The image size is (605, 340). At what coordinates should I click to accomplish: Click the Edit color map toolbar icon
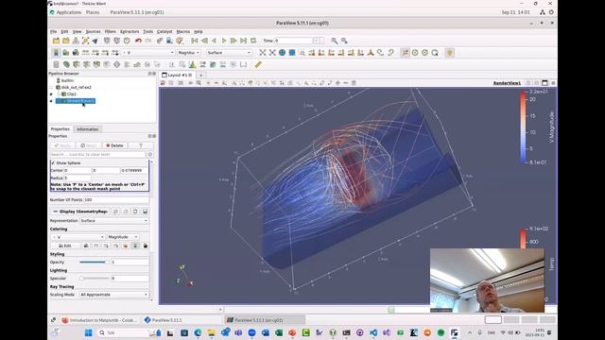[66, 53]
